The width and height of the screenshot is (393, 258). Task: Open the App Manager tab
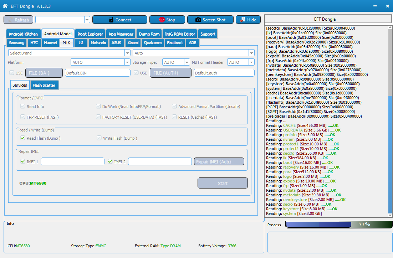[x=121, y=34]
